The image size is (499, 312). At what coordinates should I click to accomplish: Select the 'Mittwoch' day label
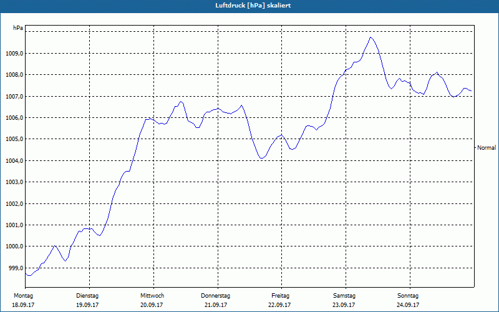[152, 296]
